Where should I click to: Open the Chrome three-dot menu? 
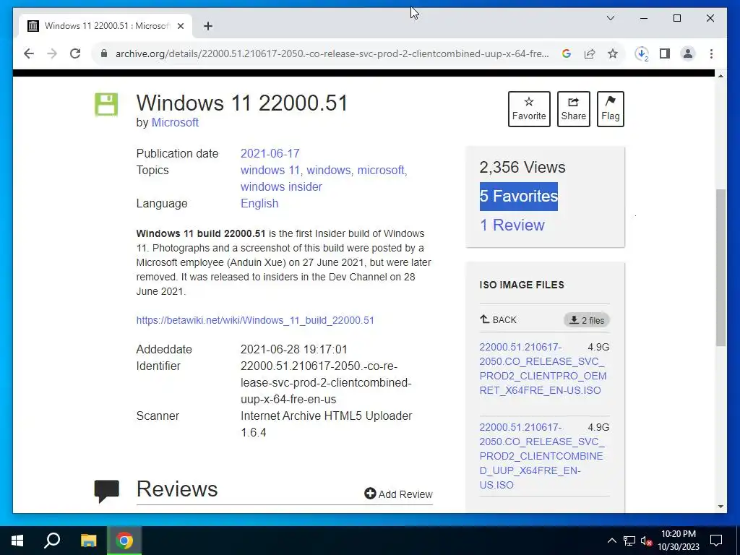click(711, 53)
